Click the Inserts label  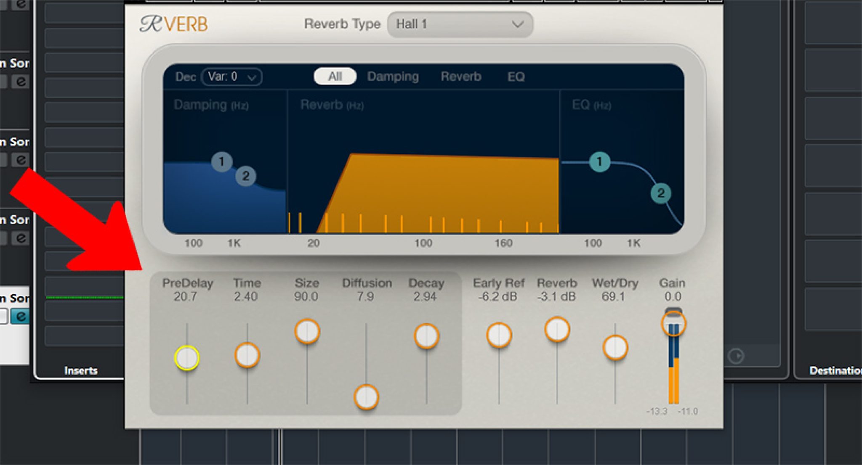pos(80,370)
